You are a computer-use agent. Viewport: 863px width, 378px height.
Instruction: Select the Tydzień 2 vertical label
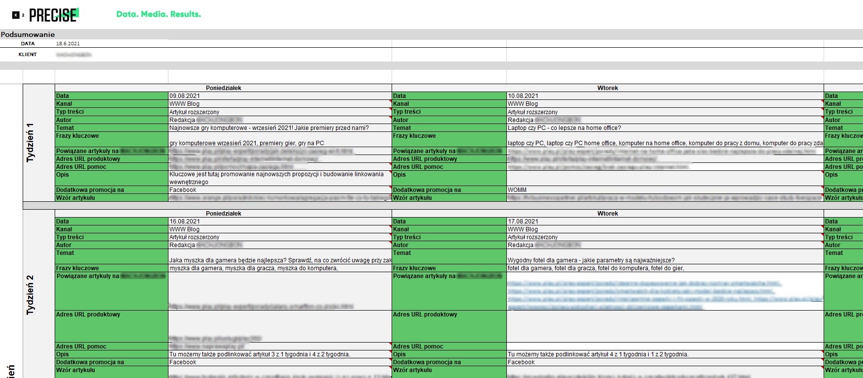tap(31, 294)
